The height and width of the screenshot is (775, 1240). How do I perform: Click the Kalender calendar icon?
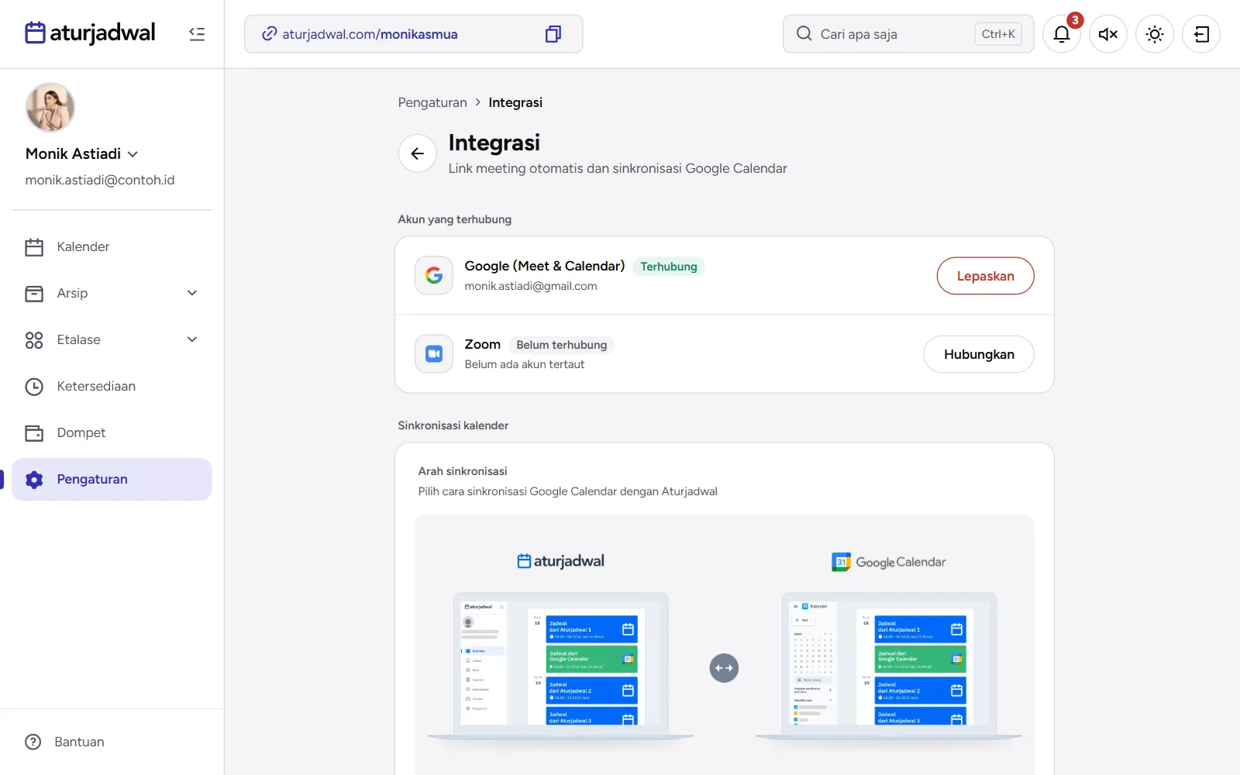pyautogui.click(x=34, y=247)
